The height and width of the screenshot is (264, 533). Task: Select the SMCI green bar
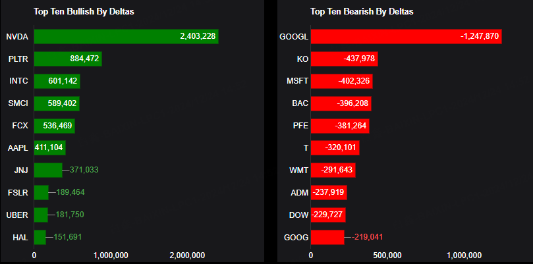56,103
